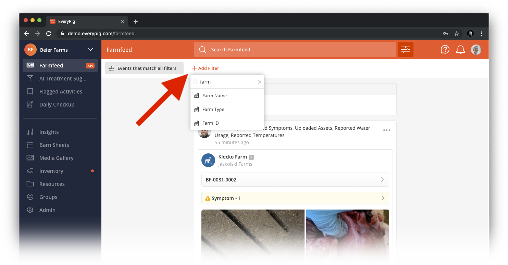This screenshot has width=508, height=265.
Task: Open Klocko Farm link
Action: [x=233, y=157]
